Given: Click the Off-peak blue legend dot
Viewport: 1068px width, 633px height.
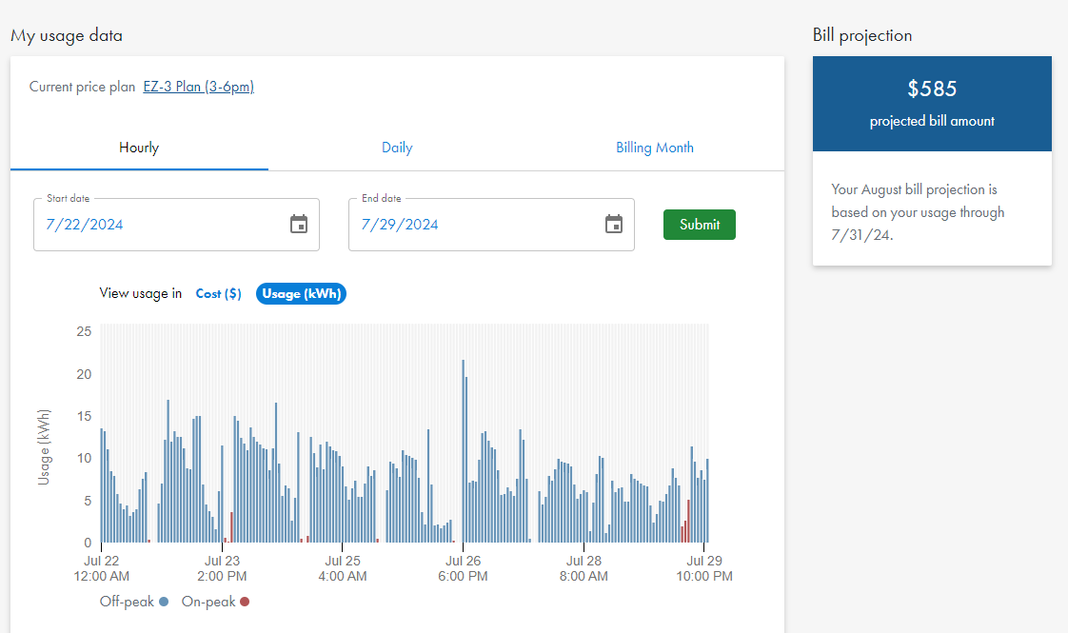Looking at the screenshot, I should [164, 602].
